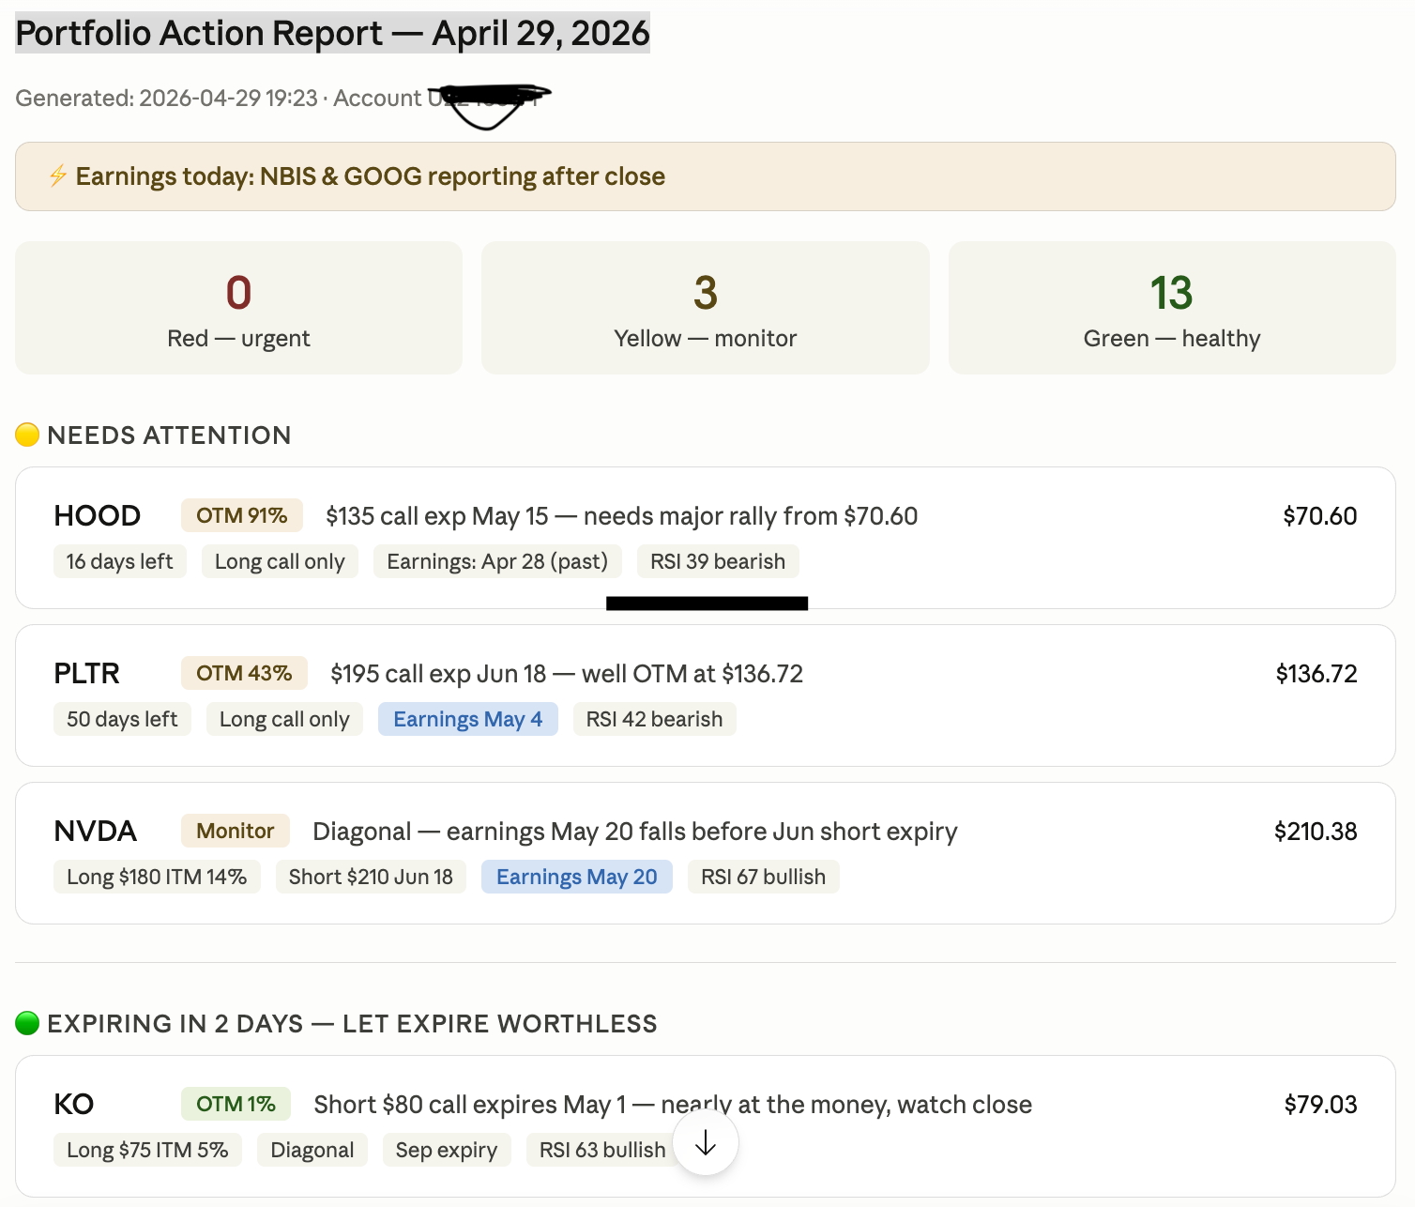Click the KO ticker symbol
Screen dimensions: 1415x1207
point(74,1104)
